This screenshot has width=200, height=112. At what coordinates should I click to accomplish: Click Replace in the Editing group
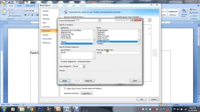194,13
